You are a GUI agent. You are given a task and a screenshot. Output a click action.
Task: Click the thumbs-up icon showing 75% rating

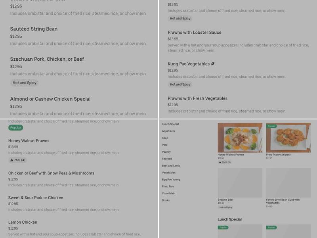point(12,160)
